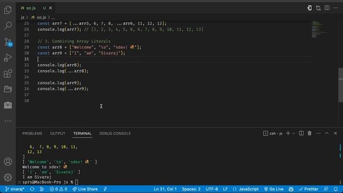The width and height of the screenshot is (343, 193).
Task: Open terminal panel more actions ellipsis
Action: click(318, 133)
